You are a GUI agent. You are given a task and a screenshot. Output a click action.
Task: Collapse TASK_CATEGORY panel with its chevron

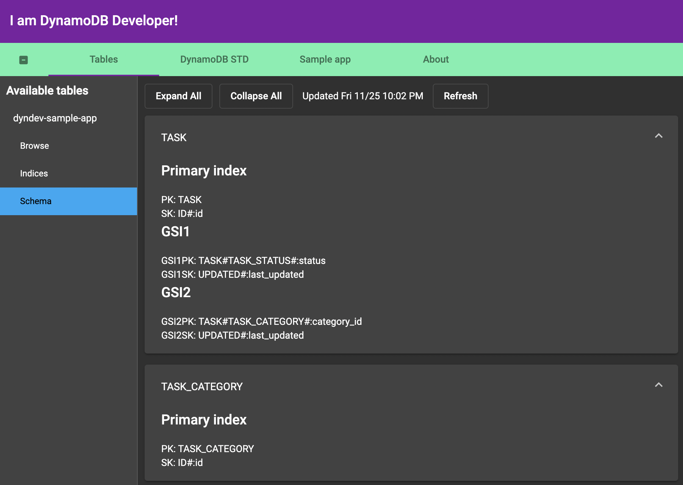pyautogui.click(x=658, y=385)
